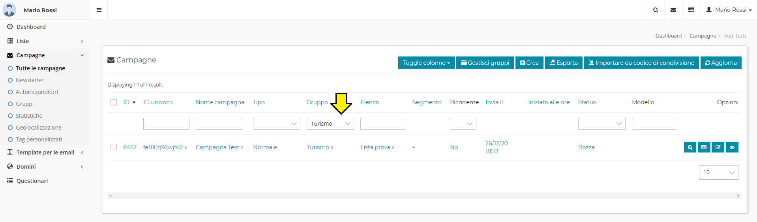757x222 pixels.
Task: Select Statistiche from the Campagne submenu
Action: click(29, 116)
